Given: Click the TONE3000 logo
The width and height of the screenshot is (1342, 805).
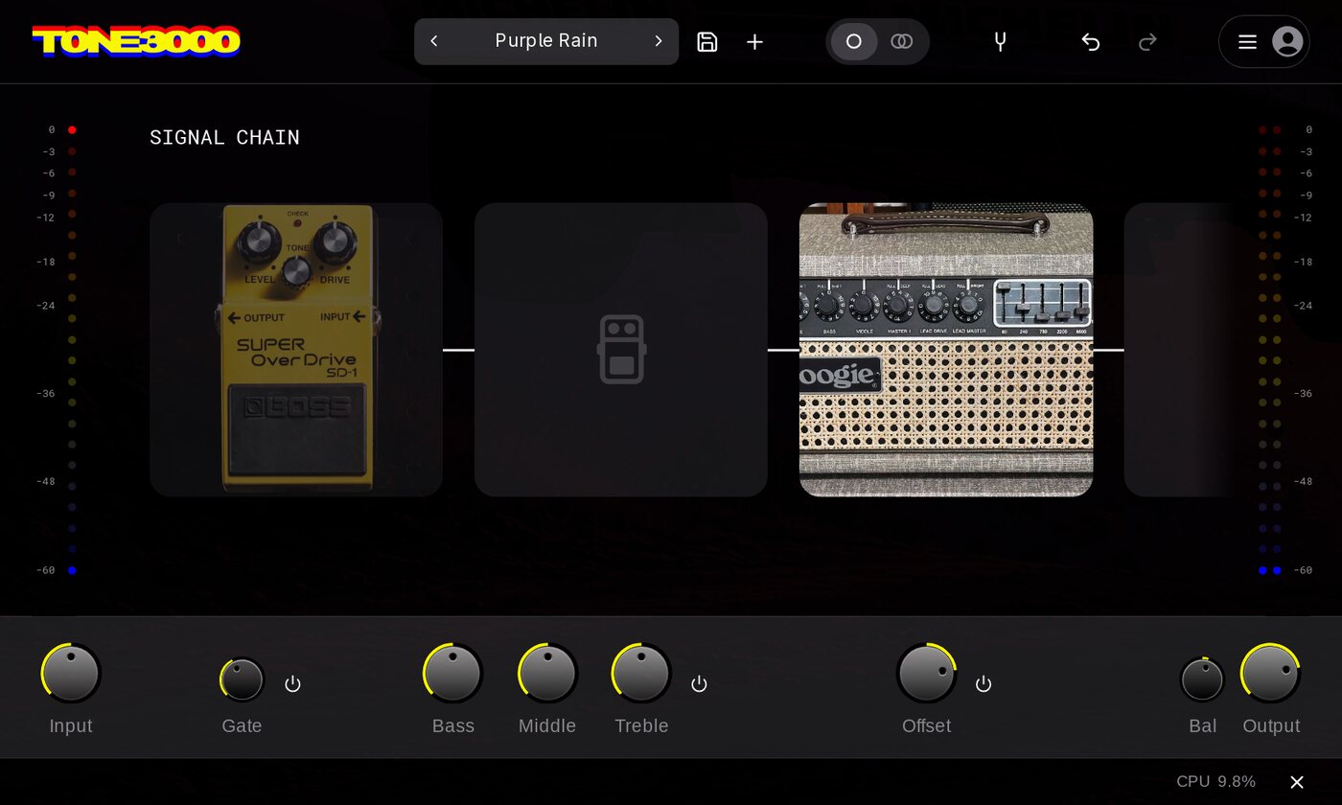Looking at the screenshot, I should 136,41.
